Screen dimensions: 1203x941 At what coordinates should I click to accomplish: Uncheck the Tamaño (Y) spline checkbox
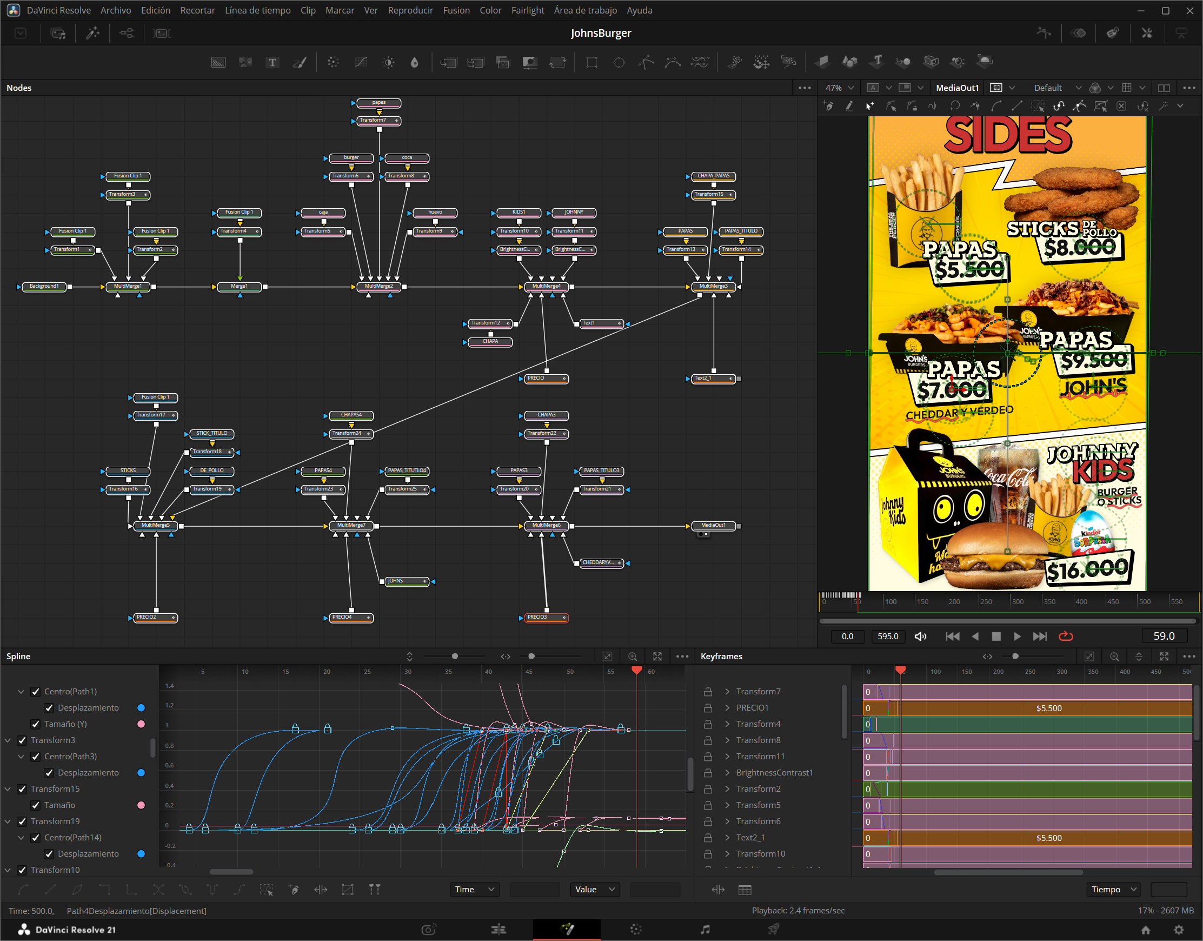click(x=36, y=724)
